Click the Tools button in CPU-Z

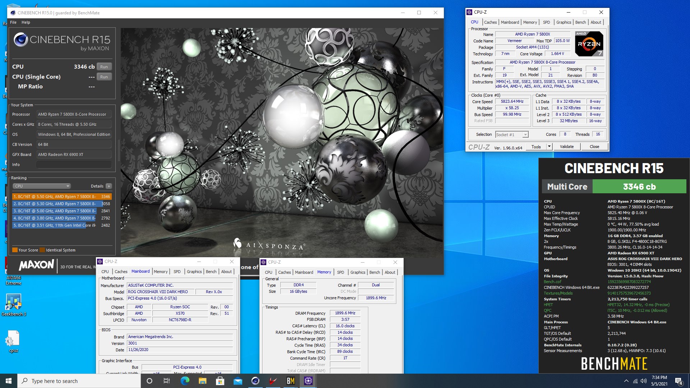[536, 147]
